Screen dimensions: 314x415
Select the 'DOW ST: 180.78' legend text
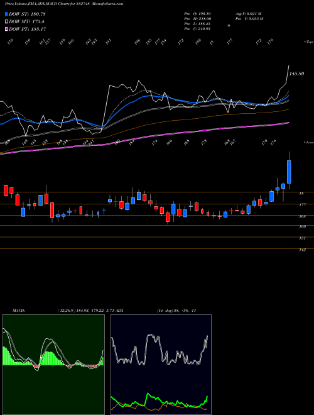pyautogui.click(x=27, y=14)
